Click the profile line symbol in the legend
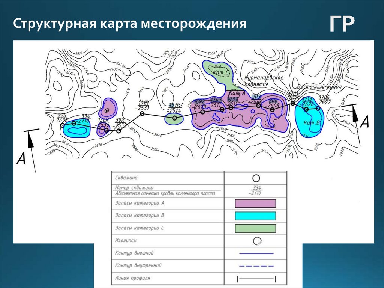Screen dimensions: 384x288 click(256, 279)
